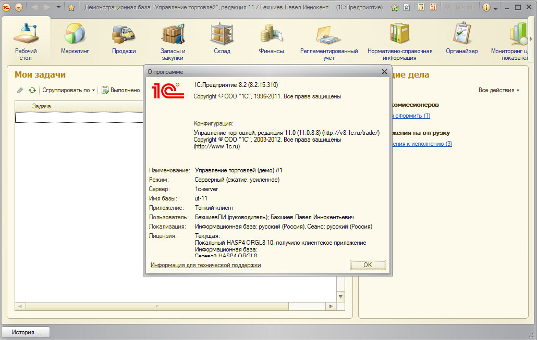The height and width of the screenshot is (340, 537).
Task: Click the 1c-server value
Action: pyautogui.click(x=206, y=189)
